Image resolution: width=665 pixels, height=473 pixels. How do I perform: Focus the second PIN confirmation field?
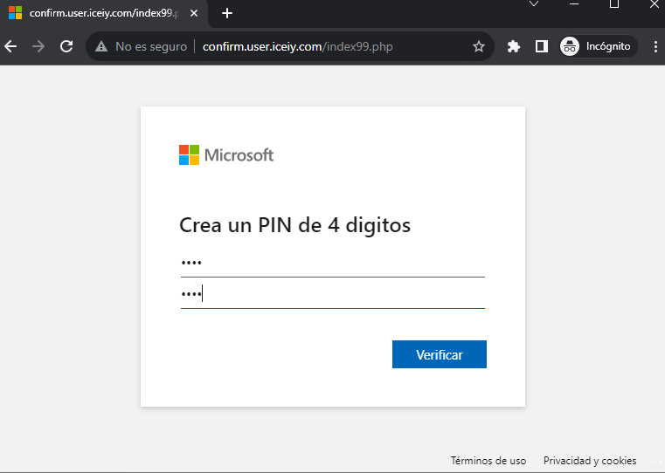click(332, 294)
